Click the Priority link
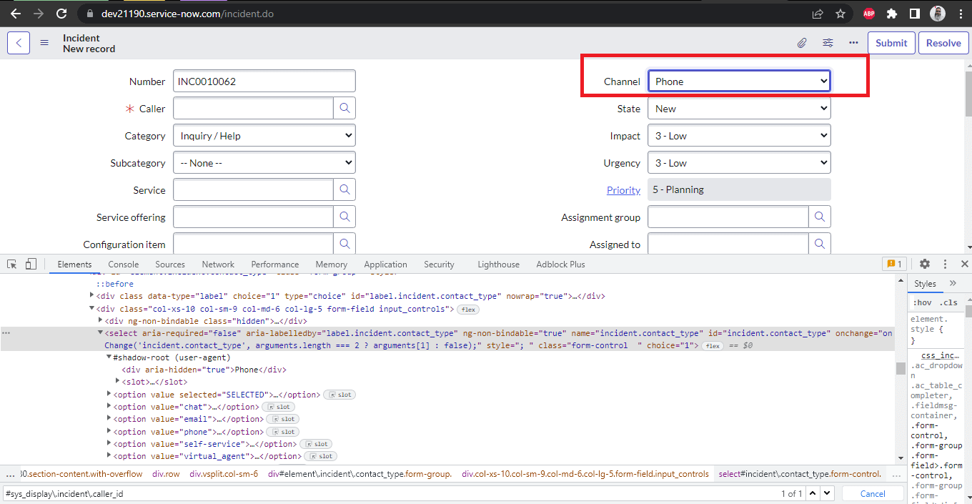 click(x=623, y=189)
